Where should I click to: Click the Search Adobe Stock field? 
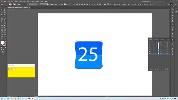(x=161, y=1)
